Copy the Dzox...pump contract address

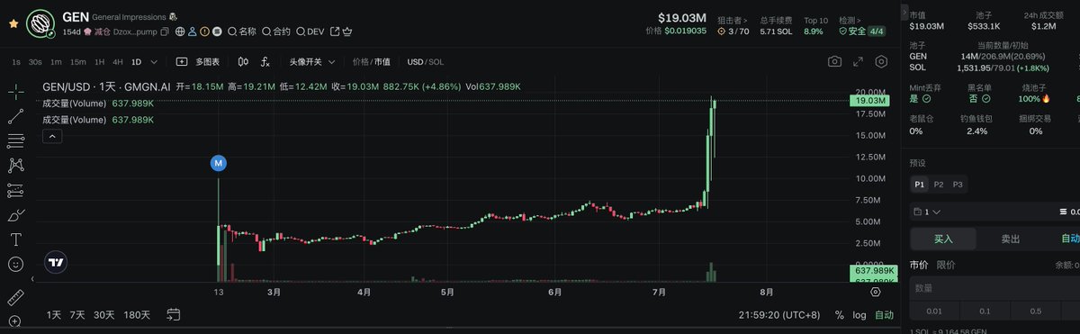pos(164,32)
